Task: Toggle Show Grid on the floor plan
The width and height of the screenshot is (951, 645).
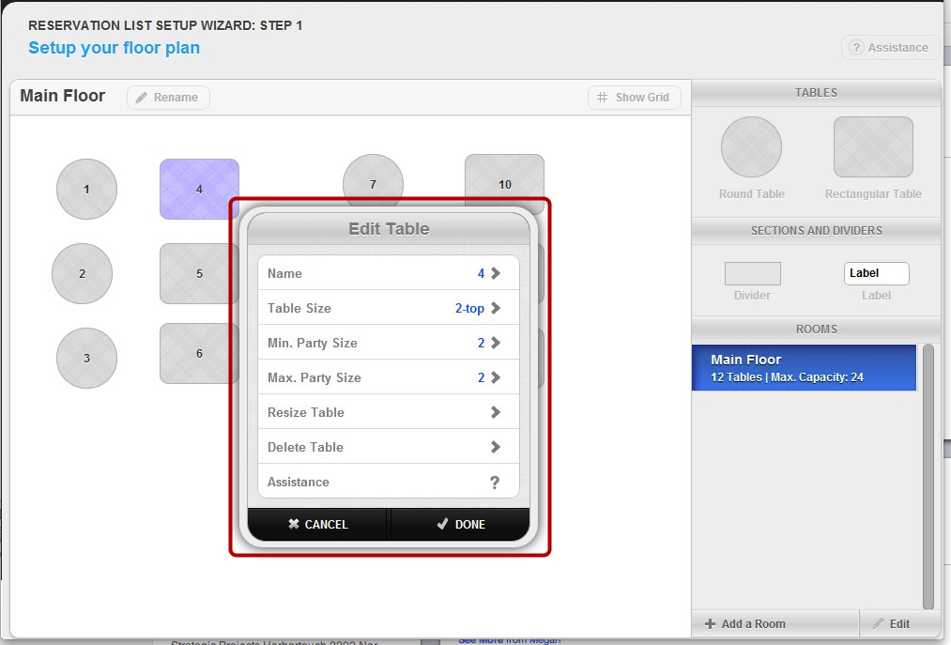Action: [634, 97]
